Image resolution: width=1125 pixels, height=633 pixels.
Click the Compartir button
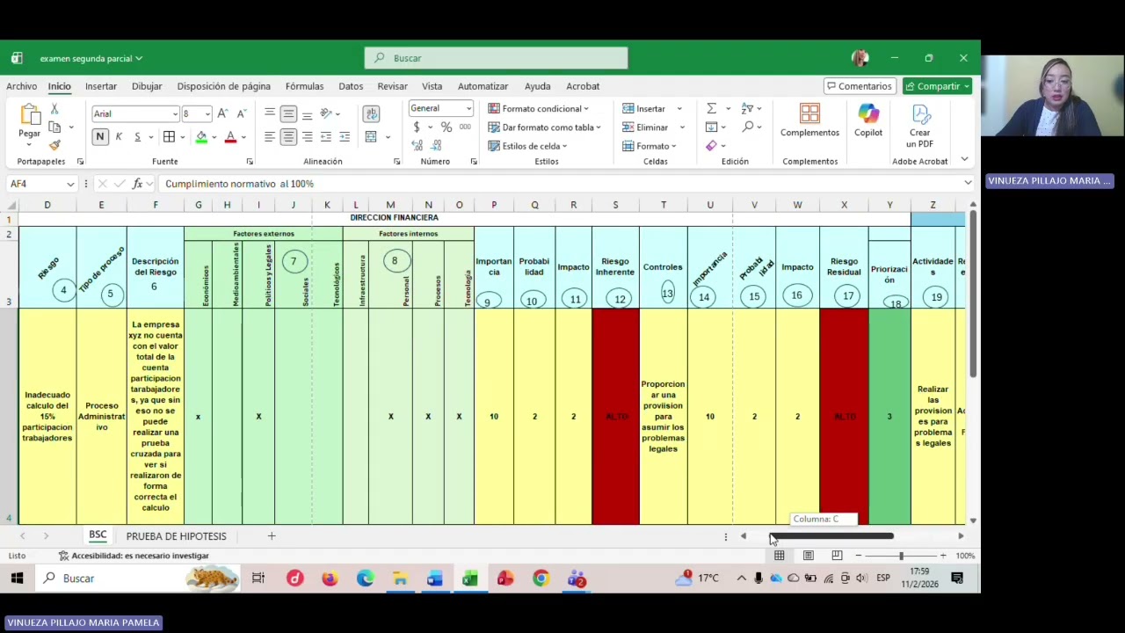[936, 86]
